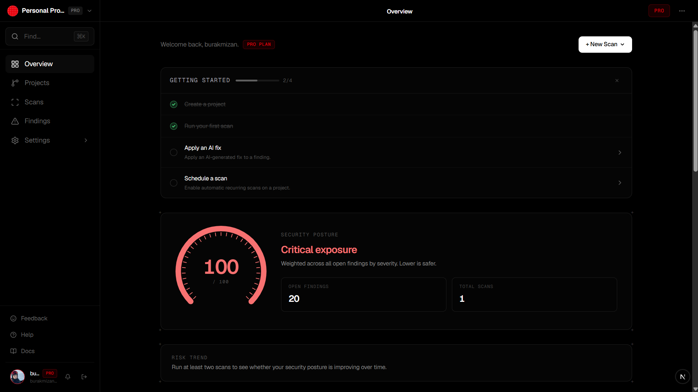This screenshot has height=392, width=698.
Task: Click the Feedback smiley icon
Action: click(x=13, y=319)
